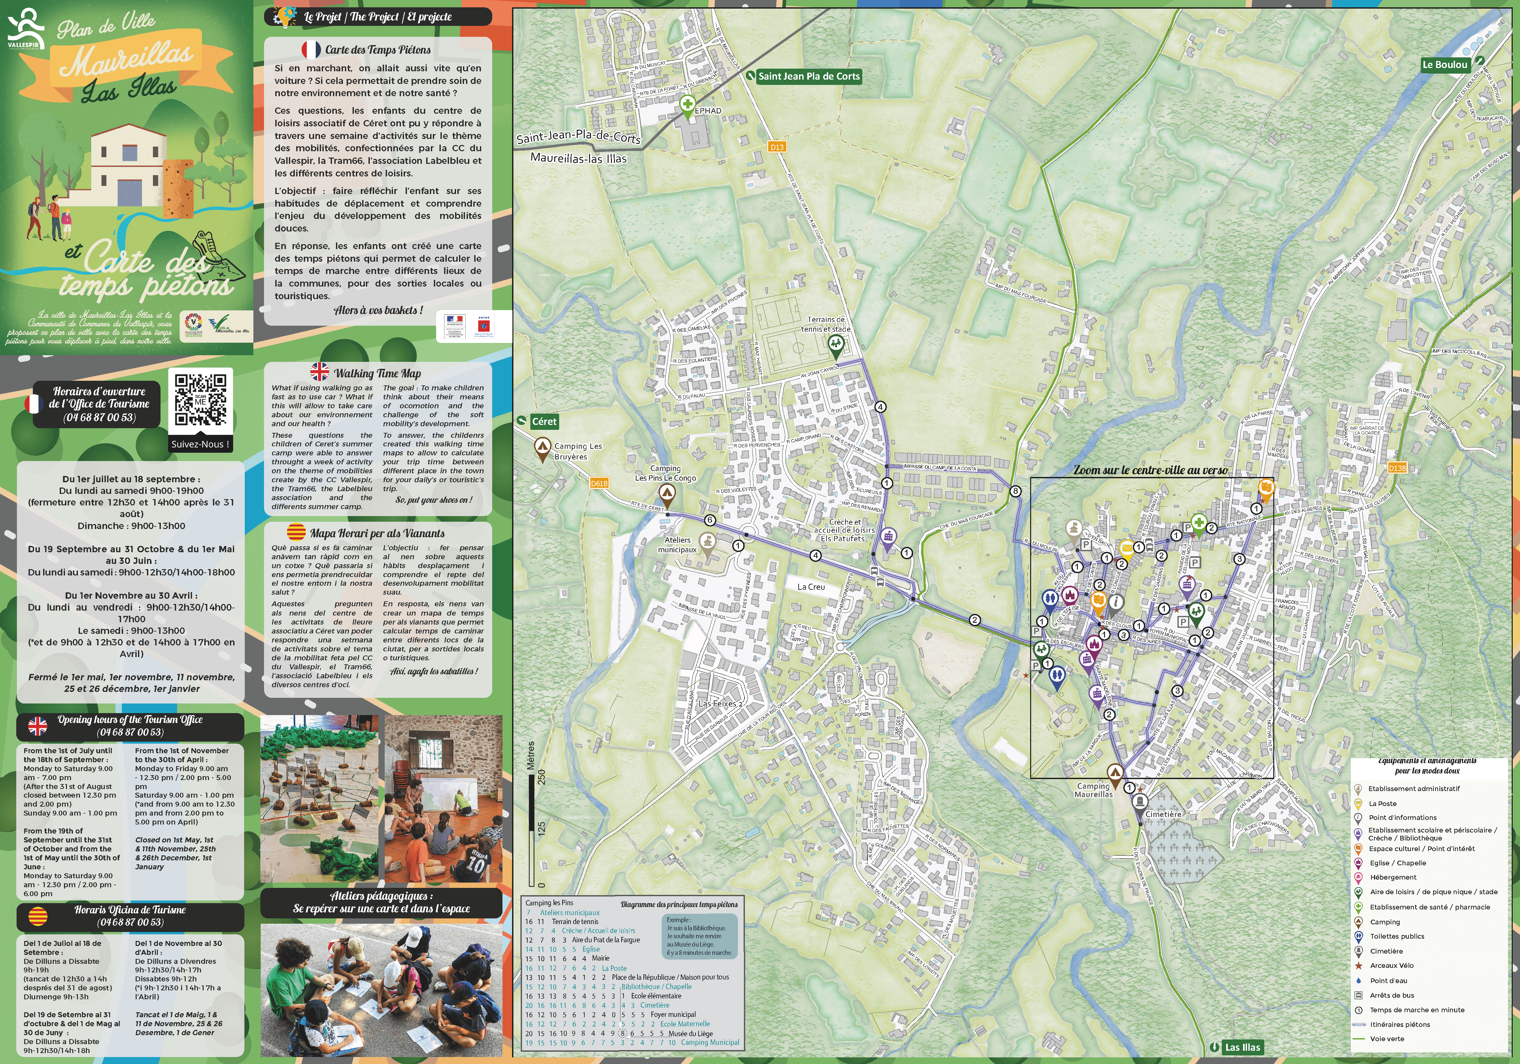Screen dimensions: 1520x1064
Task: Click the yellow La Poste envelope pin on map
Action: coord(1127,548)
